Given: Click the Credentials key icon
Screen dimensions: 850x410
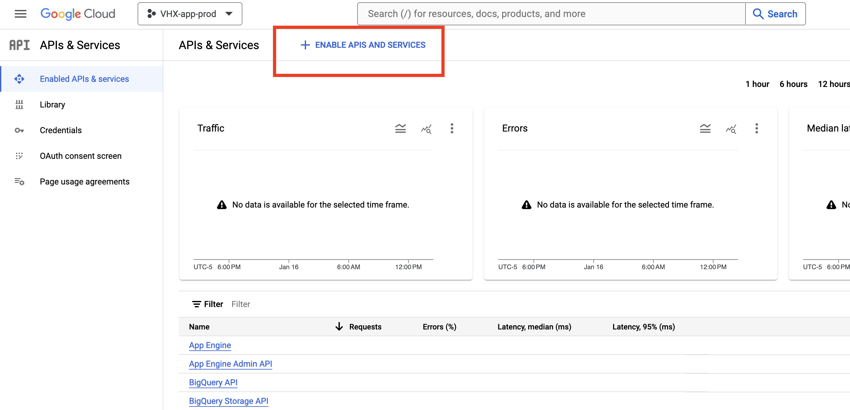Looking at the screenshot, I should pos(19,130).
